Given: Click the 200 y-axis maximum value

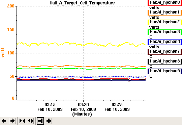Looking at the screenshot, I should click(11, 6).
